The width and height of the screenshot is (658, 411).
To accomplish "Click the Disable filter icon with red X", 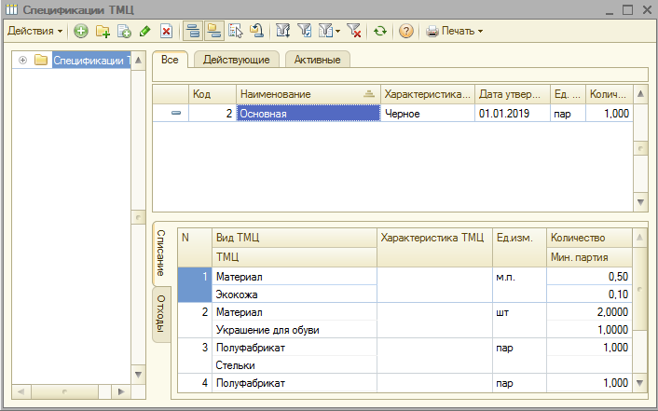I will pyautogui.click(x=354, y=31).
